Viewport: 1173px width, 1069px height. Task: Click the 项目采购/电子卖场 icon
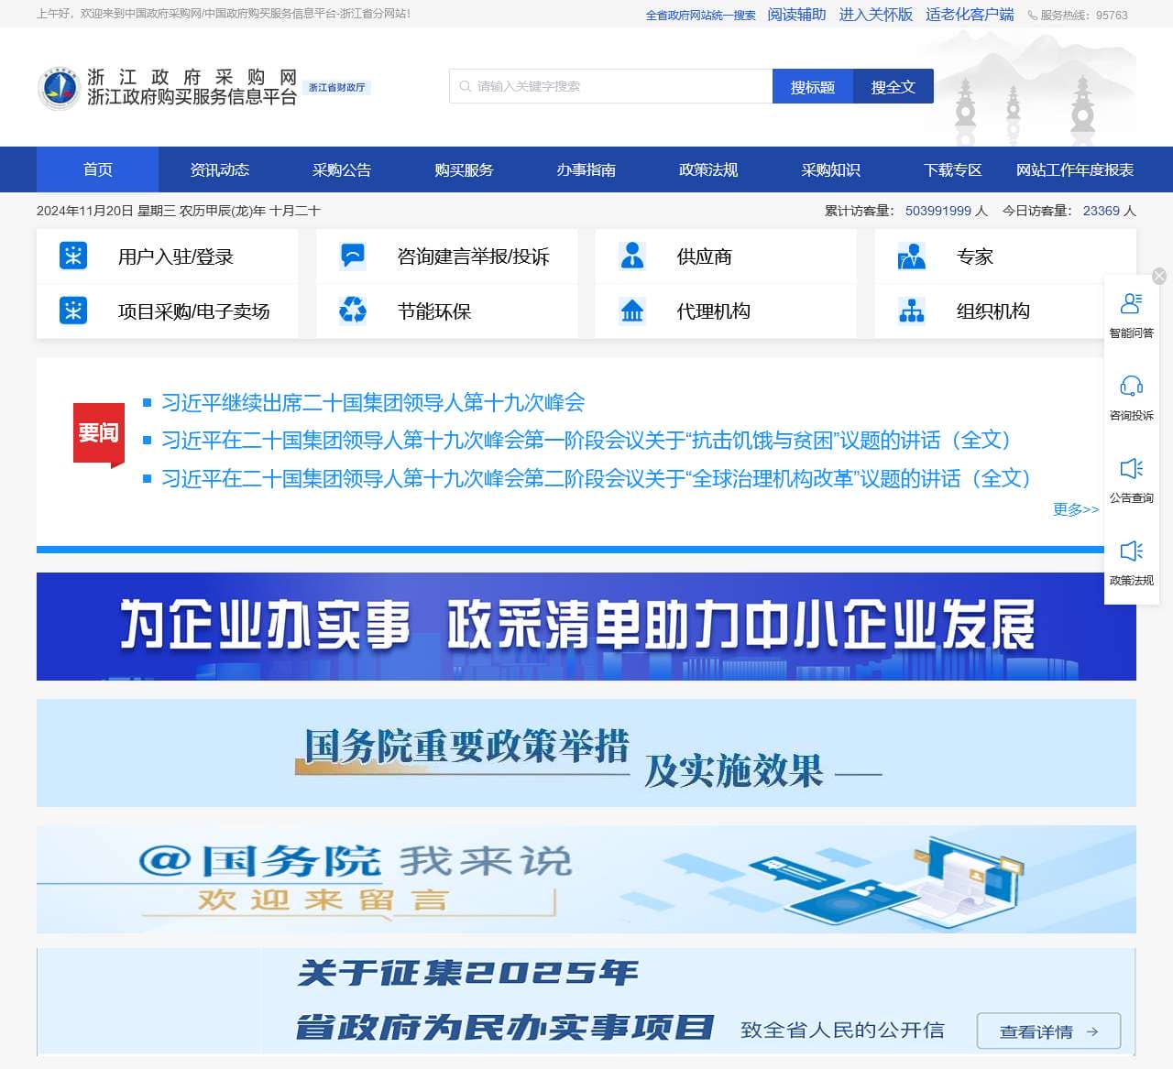73,311
